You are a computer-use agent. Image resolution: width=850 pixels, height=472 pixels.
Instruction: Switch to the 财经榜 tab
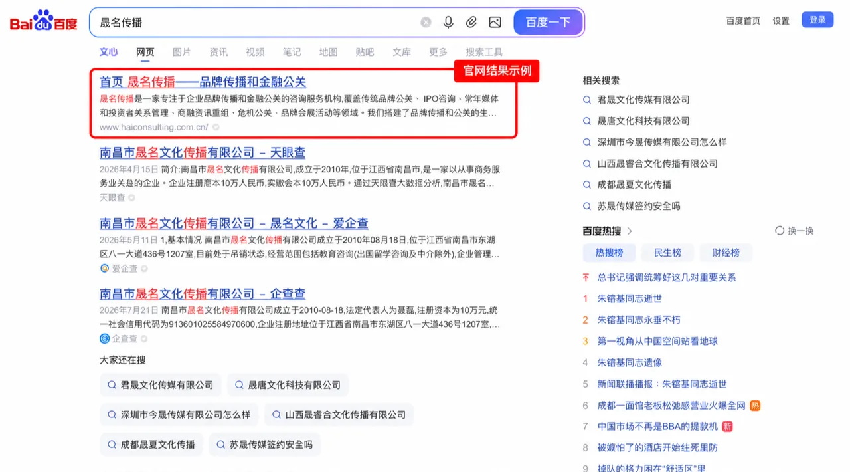click(x=726, y=253)
